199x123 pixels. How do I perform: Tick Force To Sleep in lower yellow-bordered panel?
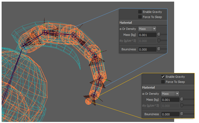pos(163,82)
